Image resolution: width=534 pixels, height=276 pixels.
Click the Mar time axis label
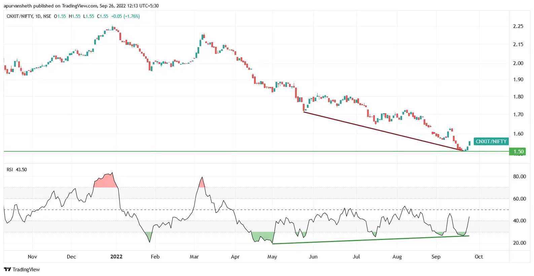coord(194,257)
